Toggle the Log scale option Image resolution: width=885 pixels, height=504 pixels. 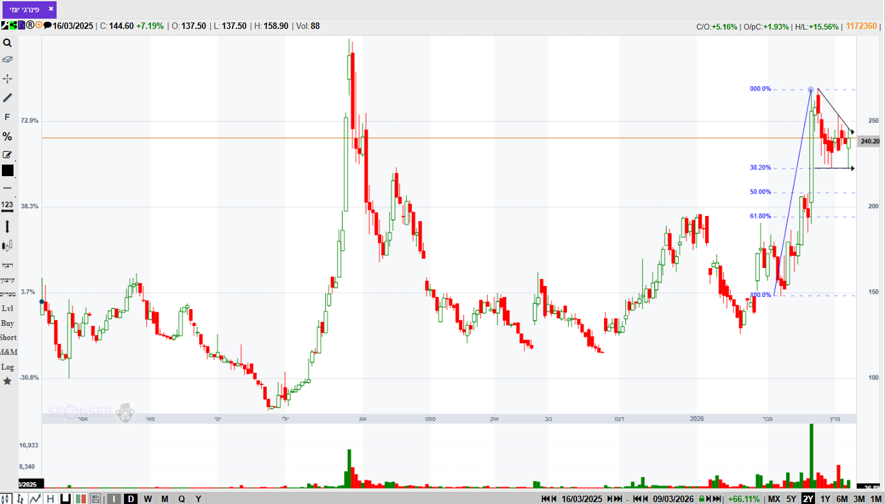click(x=7, y=367)
